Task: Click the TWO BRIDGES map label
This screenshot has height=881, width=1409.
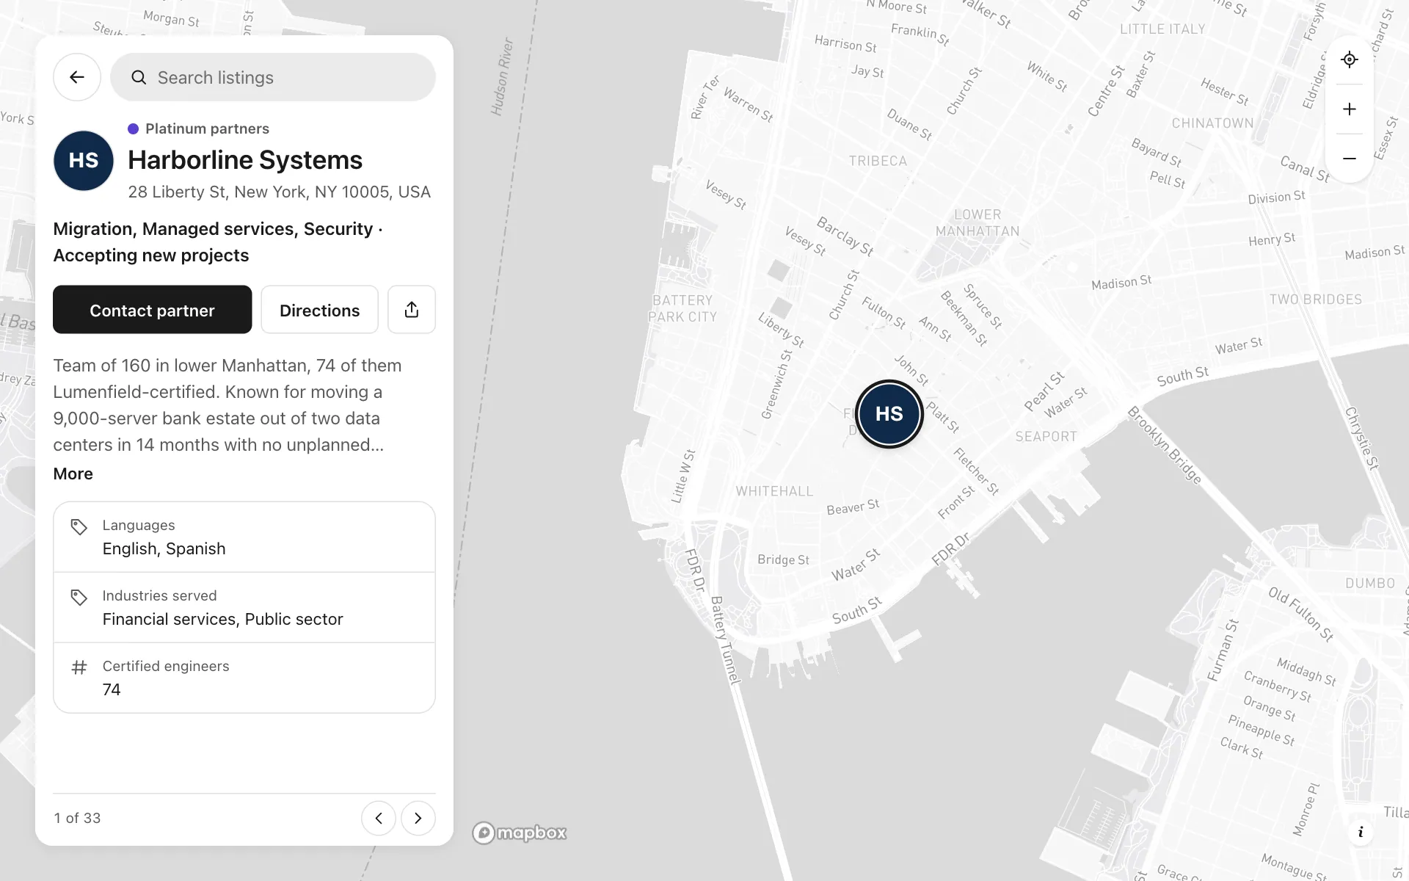Action: 1315,300
